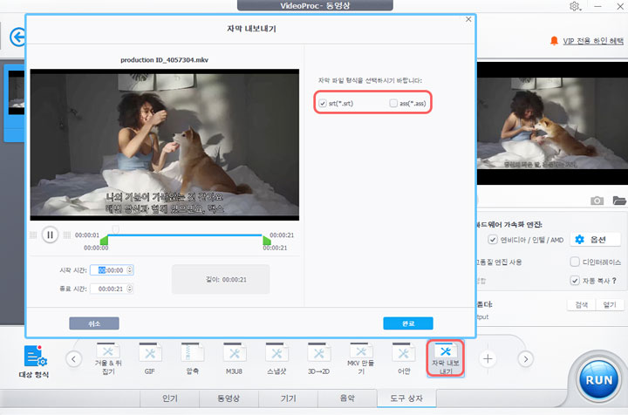This screenshot has width=628, height=415.
Task: Toggle the 자동 복사 checkbox
Action: click(x=575, y=280)
